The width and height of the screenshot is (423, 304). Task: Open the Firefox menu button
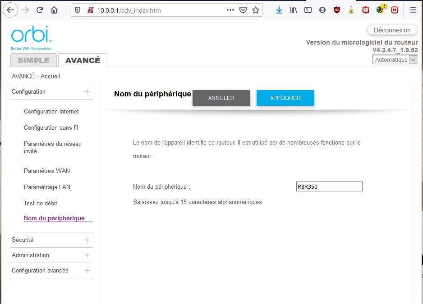click(x=413, y=9)
